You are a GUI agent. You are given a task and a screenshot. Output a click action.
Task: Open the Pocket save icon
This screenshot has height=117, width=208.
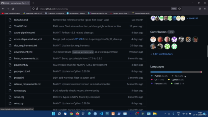coord(200,9)
